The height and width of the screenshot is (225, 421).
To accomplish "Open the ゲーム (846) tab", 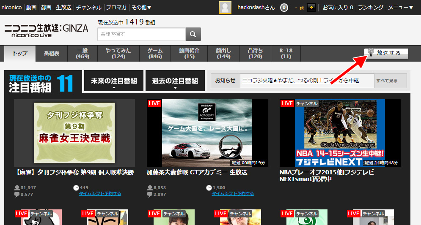I will click(x=155, y=53).
